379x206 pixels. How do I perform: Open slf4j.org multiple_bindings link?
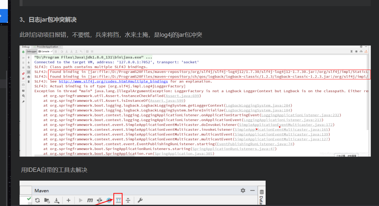click(113, 81)
